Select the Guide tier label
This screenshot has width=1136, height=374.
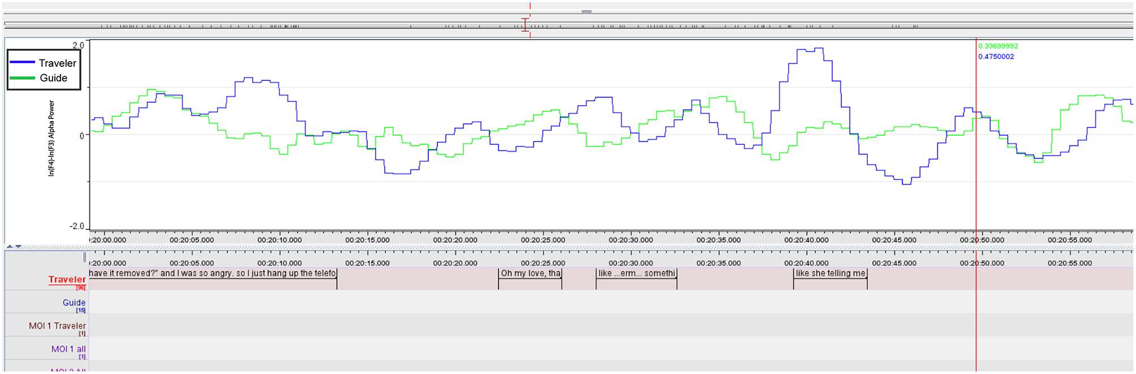coord(74,303)
